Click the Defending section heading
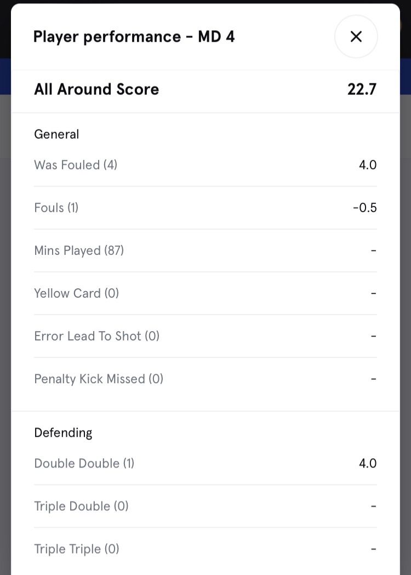The width and height of the screenshot is (411, 575). [63, 432]
